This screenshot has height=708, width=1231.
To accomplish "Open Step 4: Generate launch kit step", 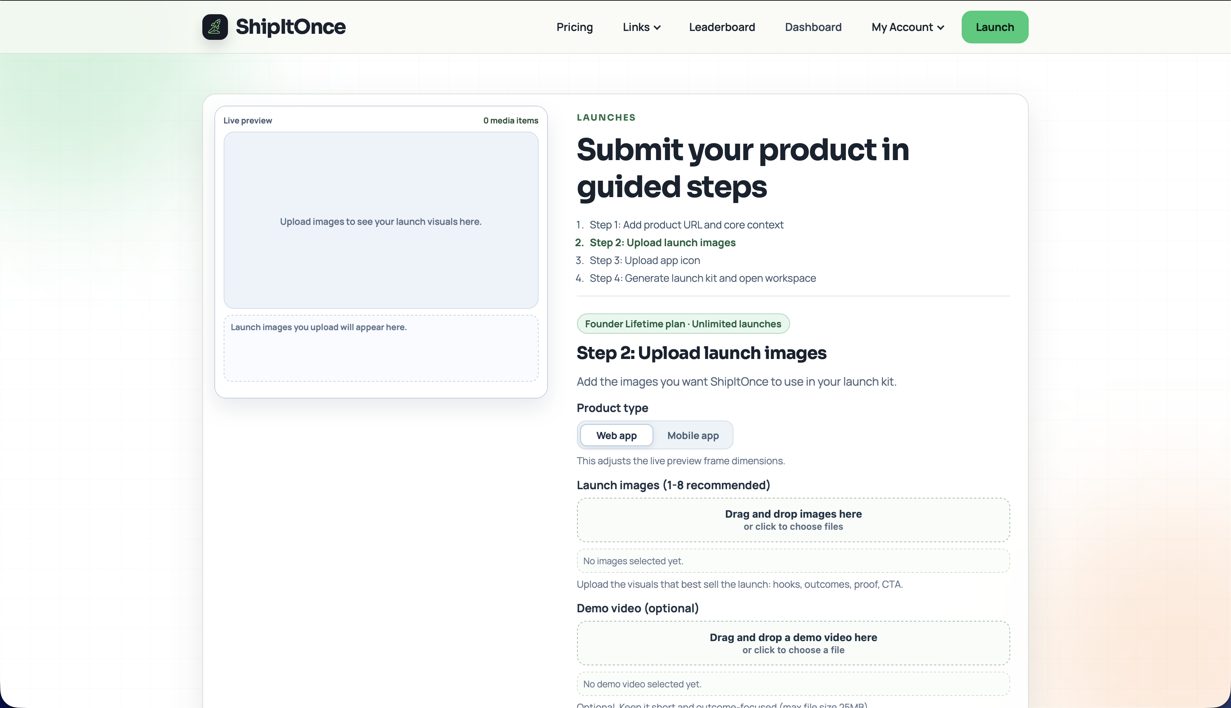I will click(x=702, y=278).
